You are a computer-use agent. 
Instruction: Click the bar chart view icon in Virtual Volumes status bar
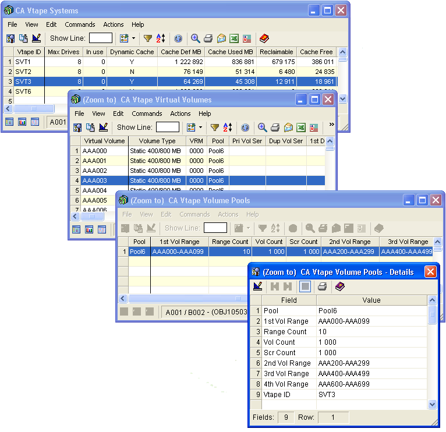tap(89, 229)
